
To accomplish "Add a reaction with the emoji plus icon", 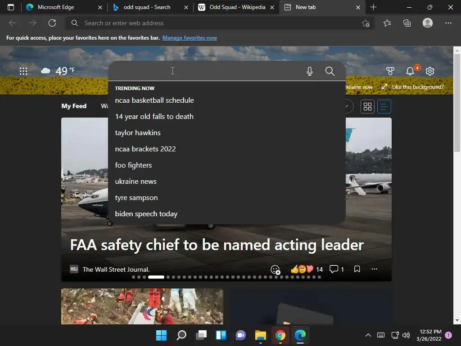I will (276, 269).
